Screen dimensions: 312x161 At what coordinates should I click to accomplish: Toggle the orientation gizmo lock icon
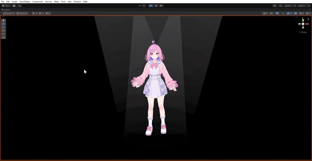click(308, 19)
